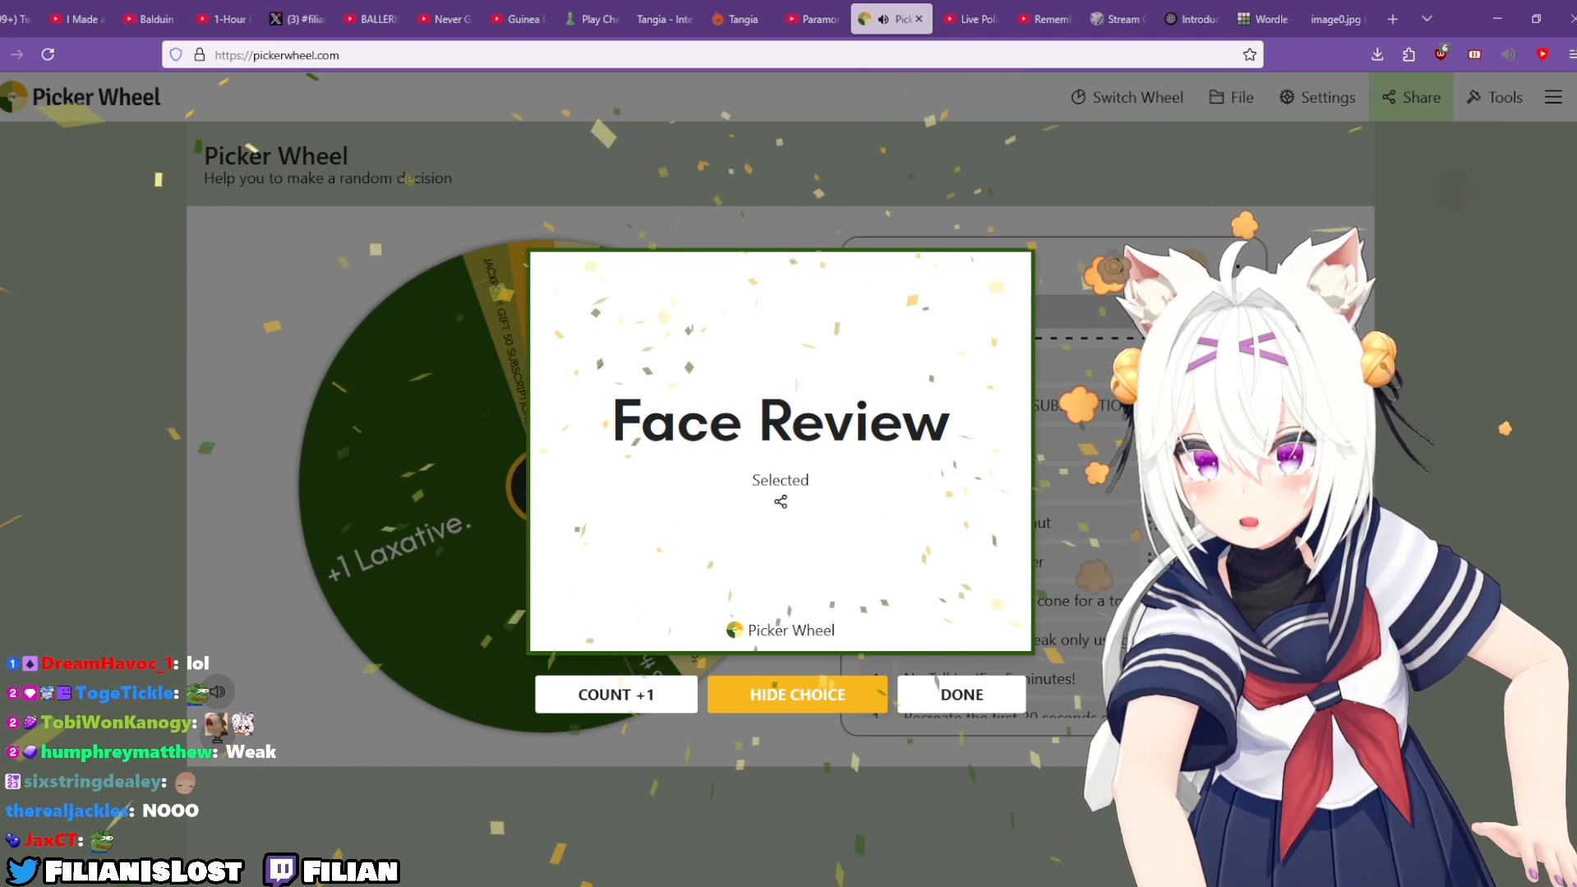The height and width of the screenshot is (887, 1577).
Task: Open the browser application menu
Action: click(x=1571, y=54)
